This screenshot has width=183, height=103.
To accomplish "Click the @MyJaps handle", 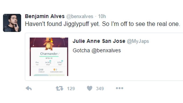I will (138, 41).
